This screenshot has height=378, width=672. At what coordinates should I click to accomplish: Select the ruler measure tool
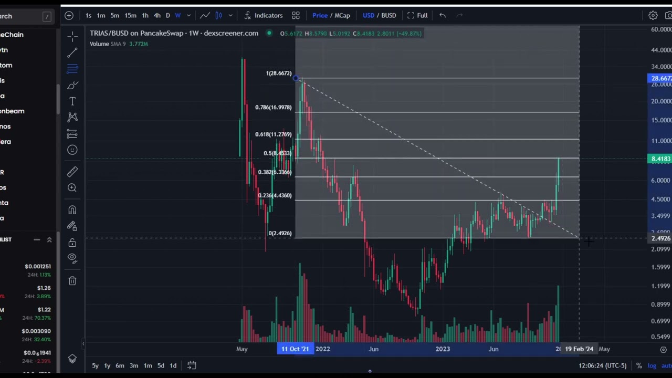(72, 172)
